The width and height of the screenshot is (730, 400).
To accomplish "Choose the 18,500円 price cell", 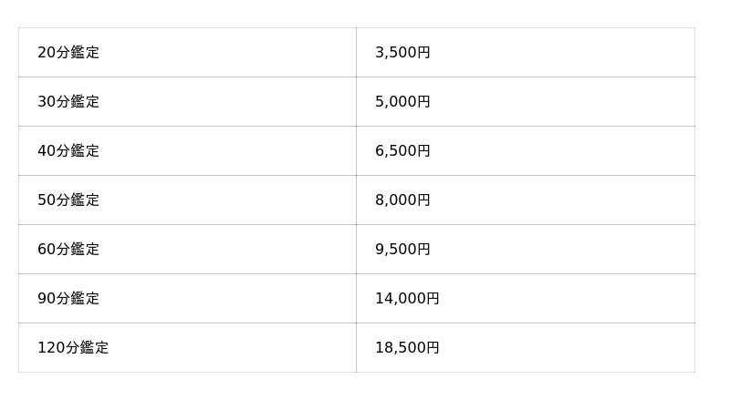I will [407, 348].
